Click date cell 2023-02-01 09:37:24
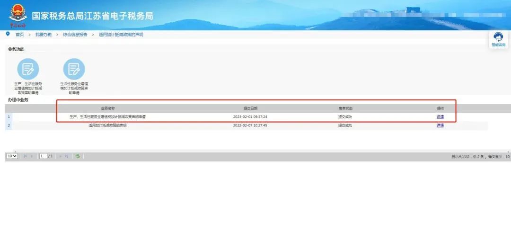Image resolution: width=511 pixels, height=242 pixels. 250,117
